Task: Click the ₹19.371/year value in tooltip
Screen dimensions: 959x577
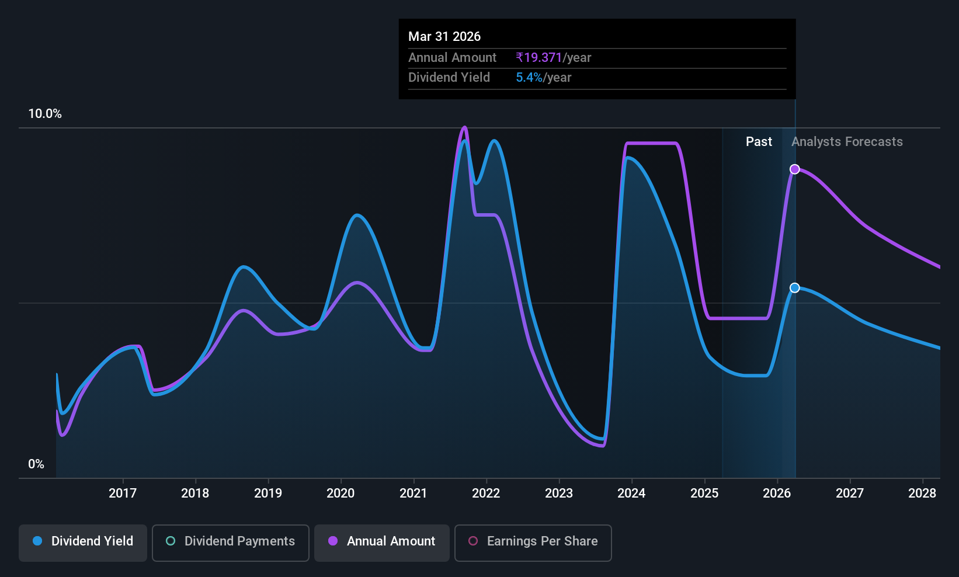Action: [x=553, y=58]
